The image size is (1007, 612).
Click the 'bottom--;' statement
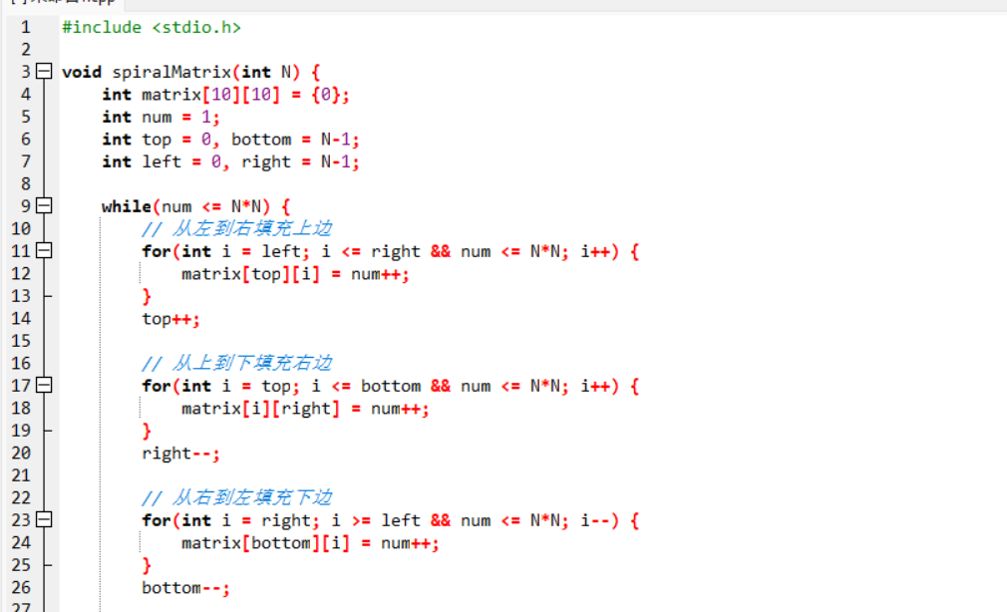[x=185, y=588]
